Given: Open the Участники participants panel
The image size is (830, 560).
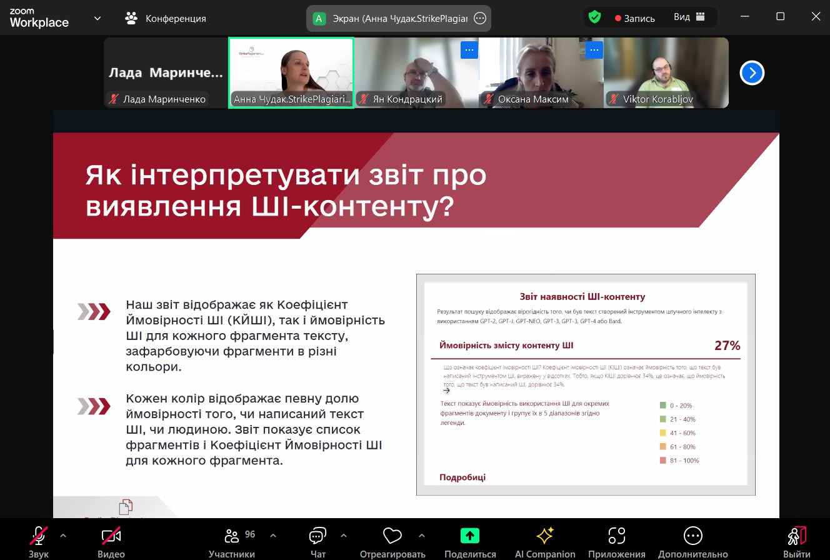Looking at the screenshot, I should [232, 541].
